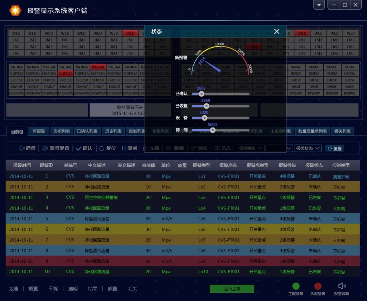Screen dimensions: 367x301
Task: Adjust the 抑制 slider handle
Action: point(212,130)
